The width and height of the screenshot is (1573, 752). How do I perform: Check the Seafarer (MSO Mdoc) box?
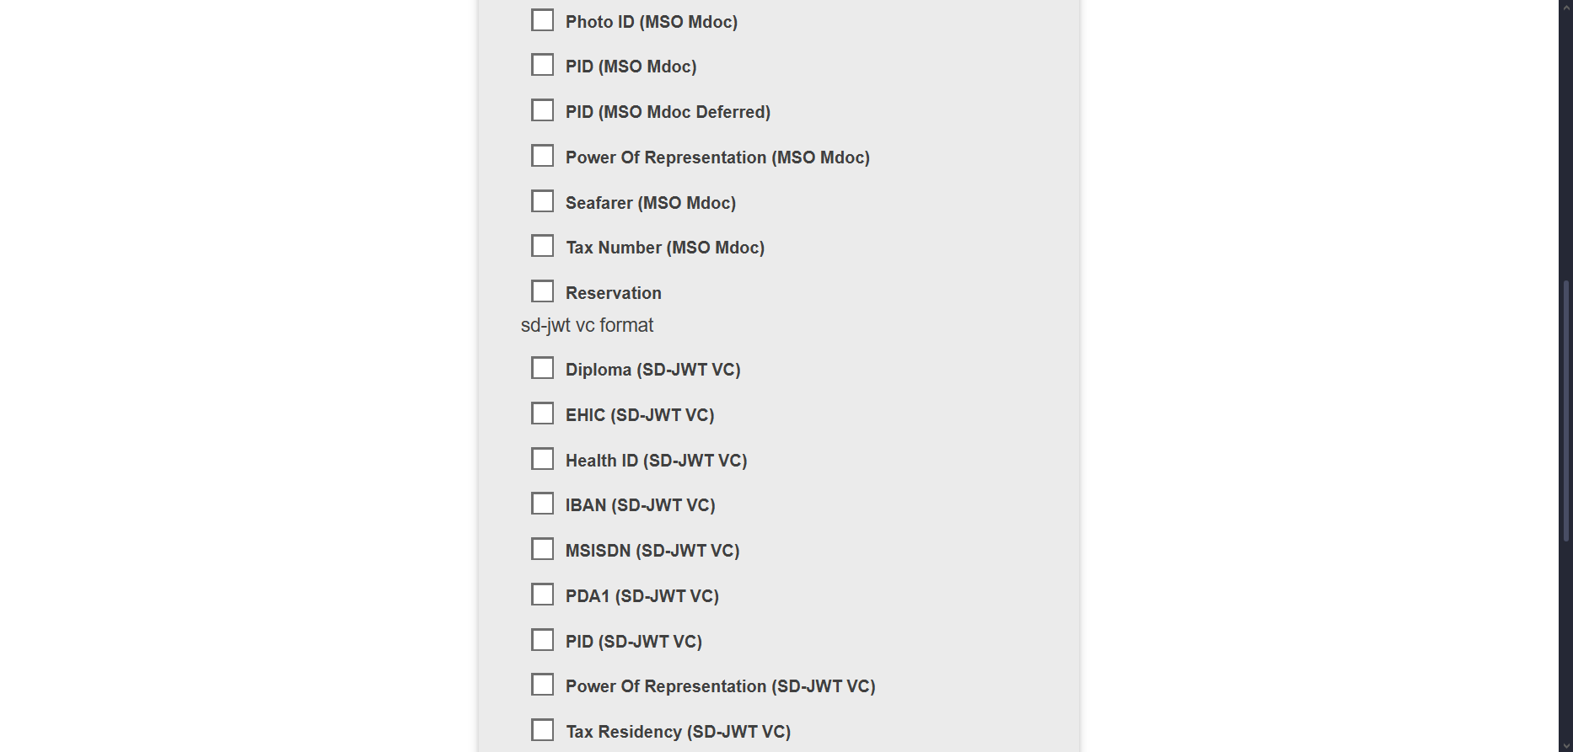point(543,202)
